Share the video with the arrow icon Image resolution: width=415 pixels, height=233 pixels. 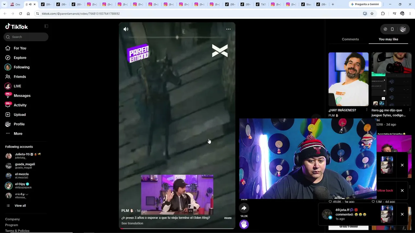point(244,208)
